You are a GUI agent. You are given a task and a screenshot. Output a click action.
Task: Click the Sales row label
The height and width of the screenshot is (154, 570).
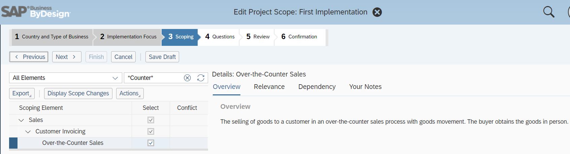(x=36, y=120)
